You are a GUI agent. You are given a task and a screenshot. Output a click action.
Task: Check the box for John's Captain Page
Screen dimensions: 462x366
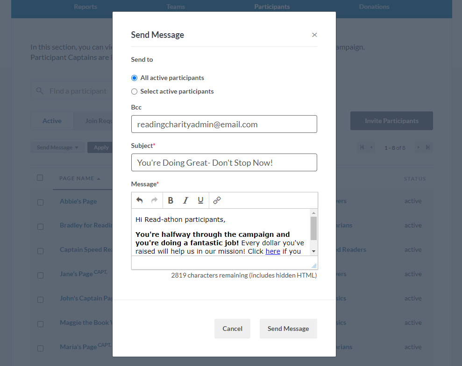[40, 300]
